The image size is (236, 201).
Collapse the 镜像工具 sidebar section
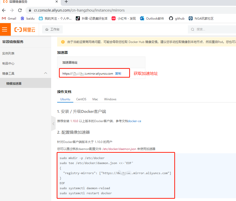(x=45, y=73)
